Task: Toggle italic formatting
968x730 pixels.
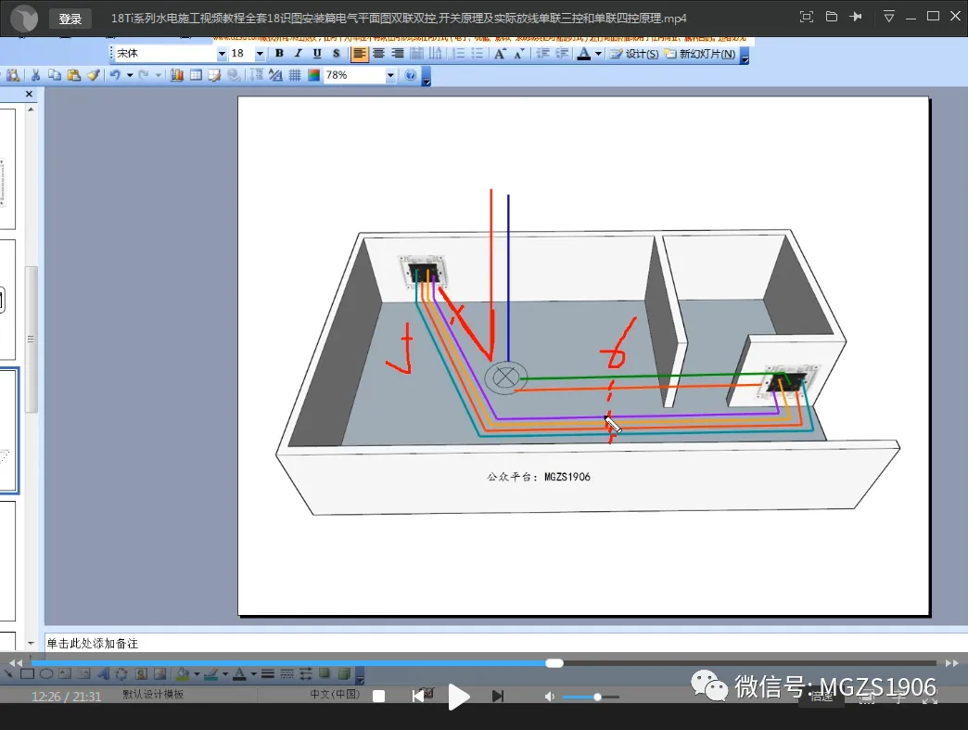Action: point(299,54)
